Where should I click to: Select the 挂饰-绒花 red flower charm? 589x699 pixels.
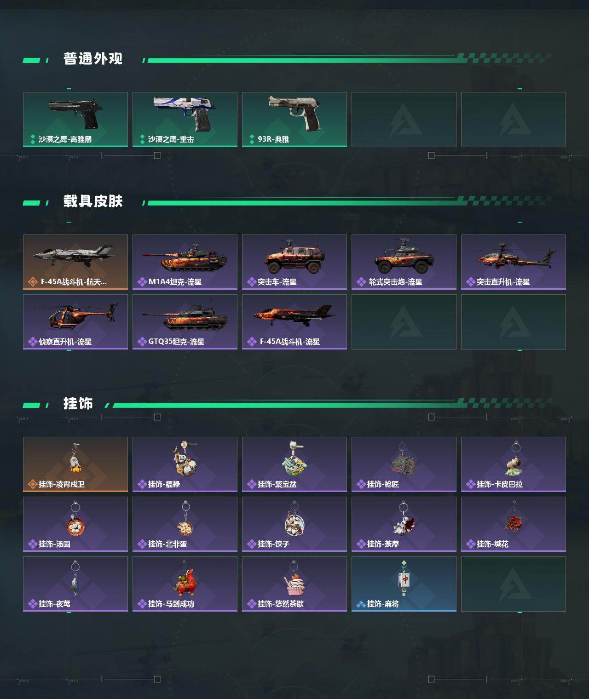[514, 524]
